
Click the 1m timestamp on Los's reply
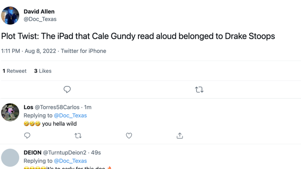click(x=88, y=107)
